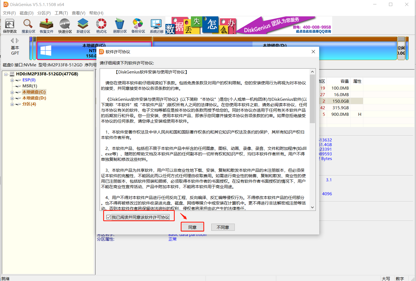Expand the ESP(0) tree node
This screenshot has width=416, height=281.
tap(12, 80)
